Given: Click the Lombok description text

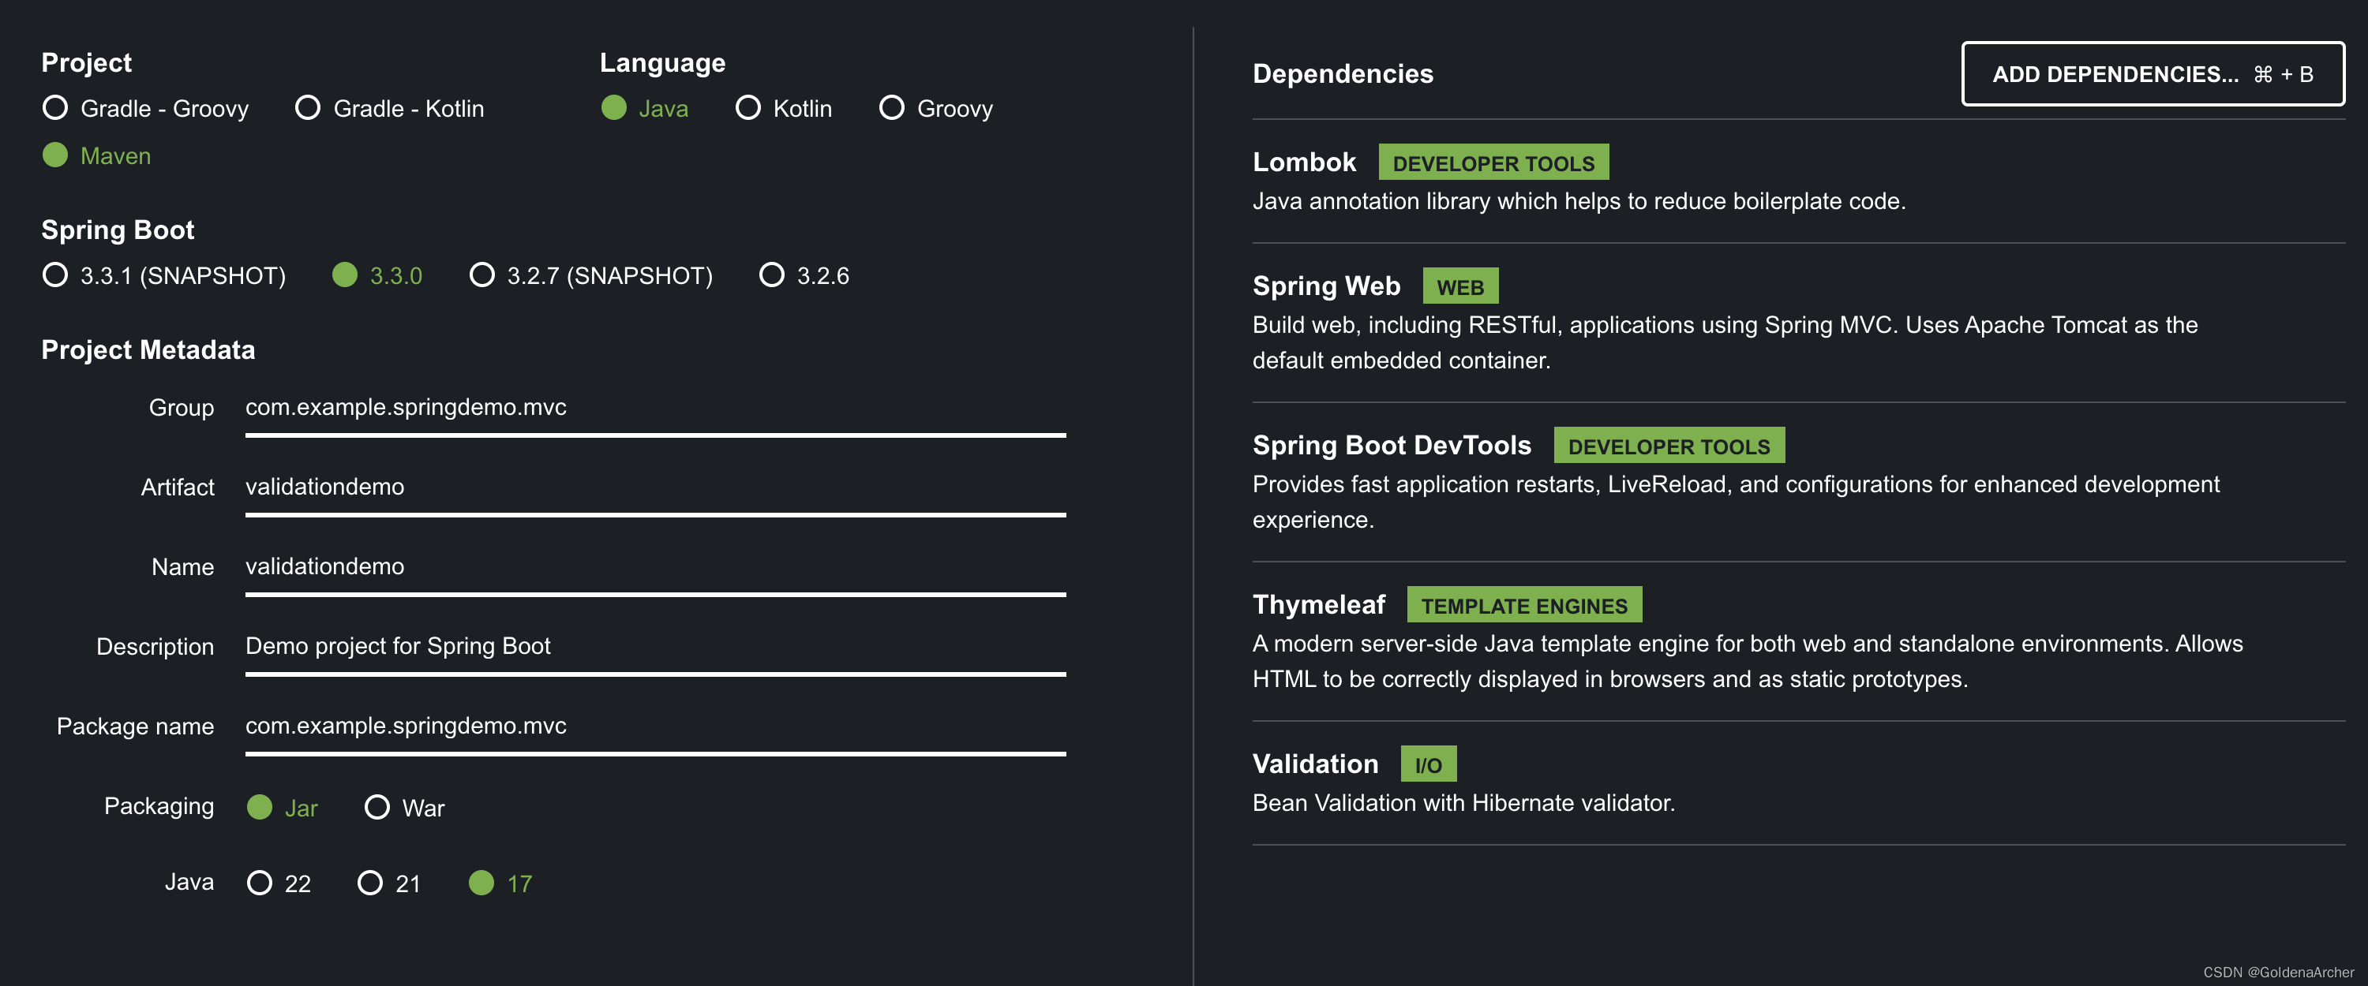Looking at the screenshot, I should [x=1579, y=201].
